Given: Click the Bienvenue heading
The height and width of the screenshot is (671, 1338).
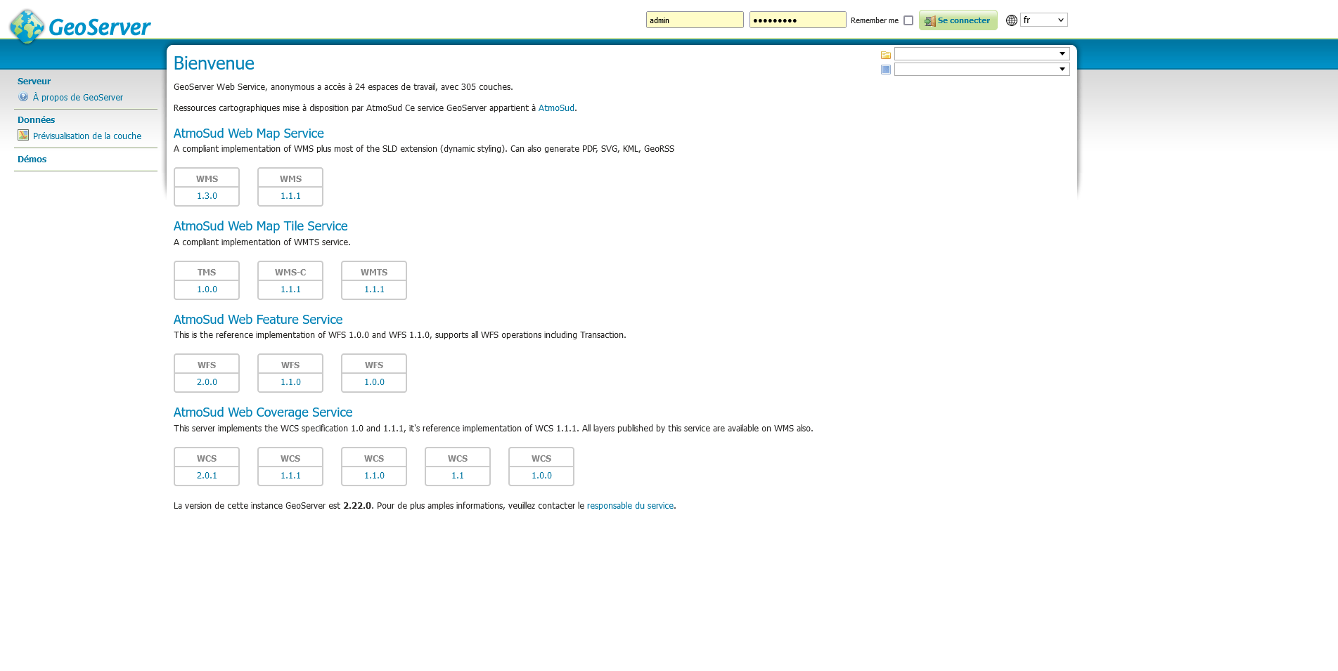Looking at the screenshot, I should pos(214,63).
